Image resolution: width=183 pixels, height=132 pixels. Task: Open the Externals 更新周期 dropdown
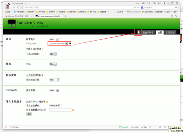point(54,90)
